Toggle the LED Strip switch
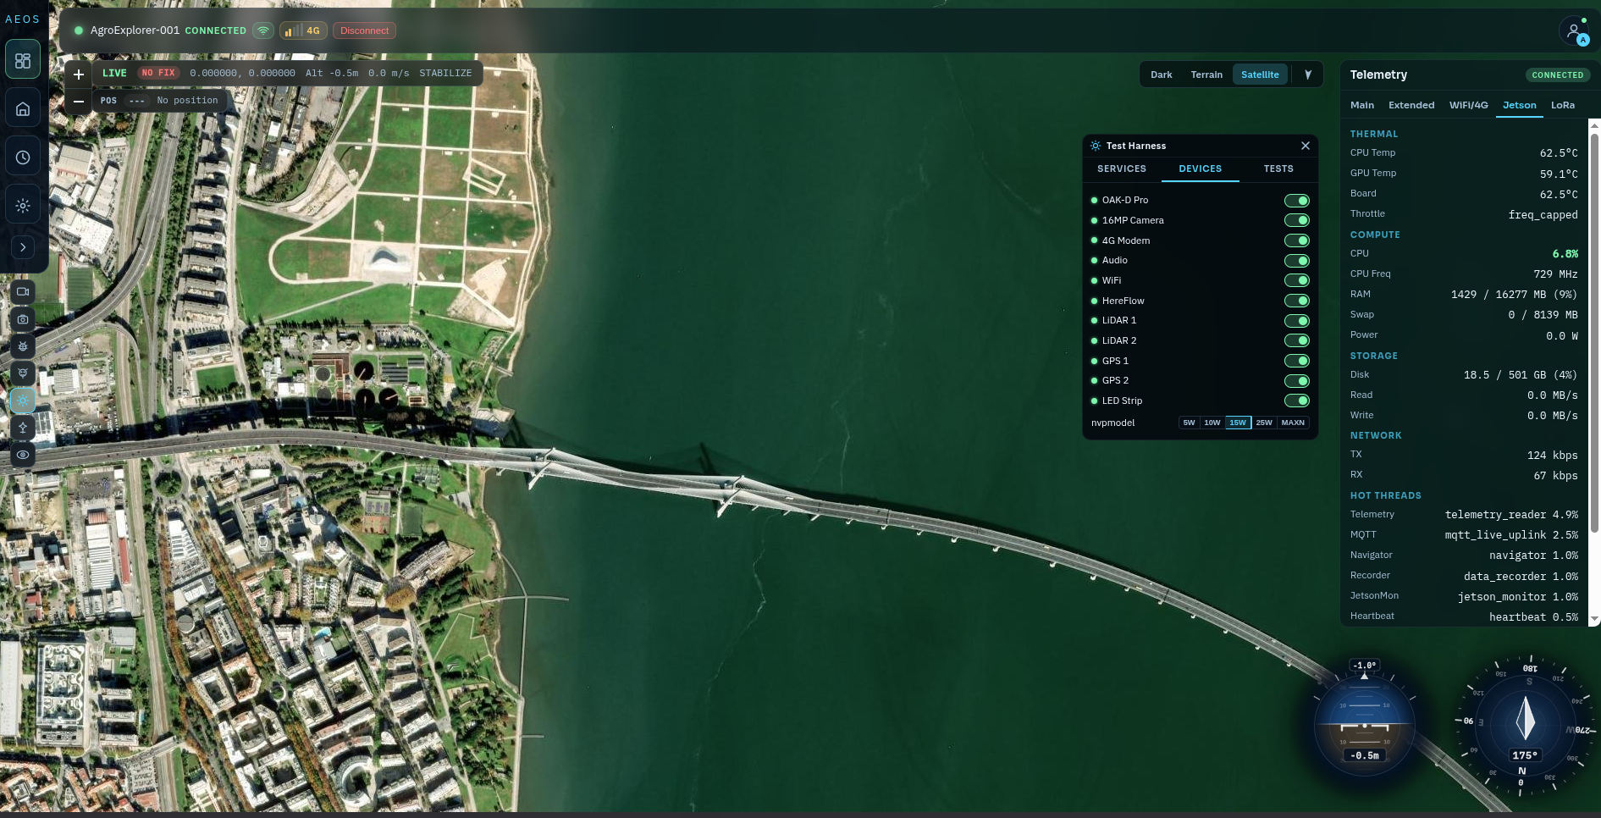 click(1297, 401)
